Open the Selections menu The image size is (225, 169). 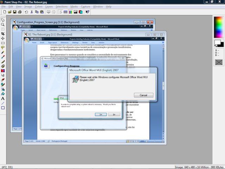tap(62, 7)
